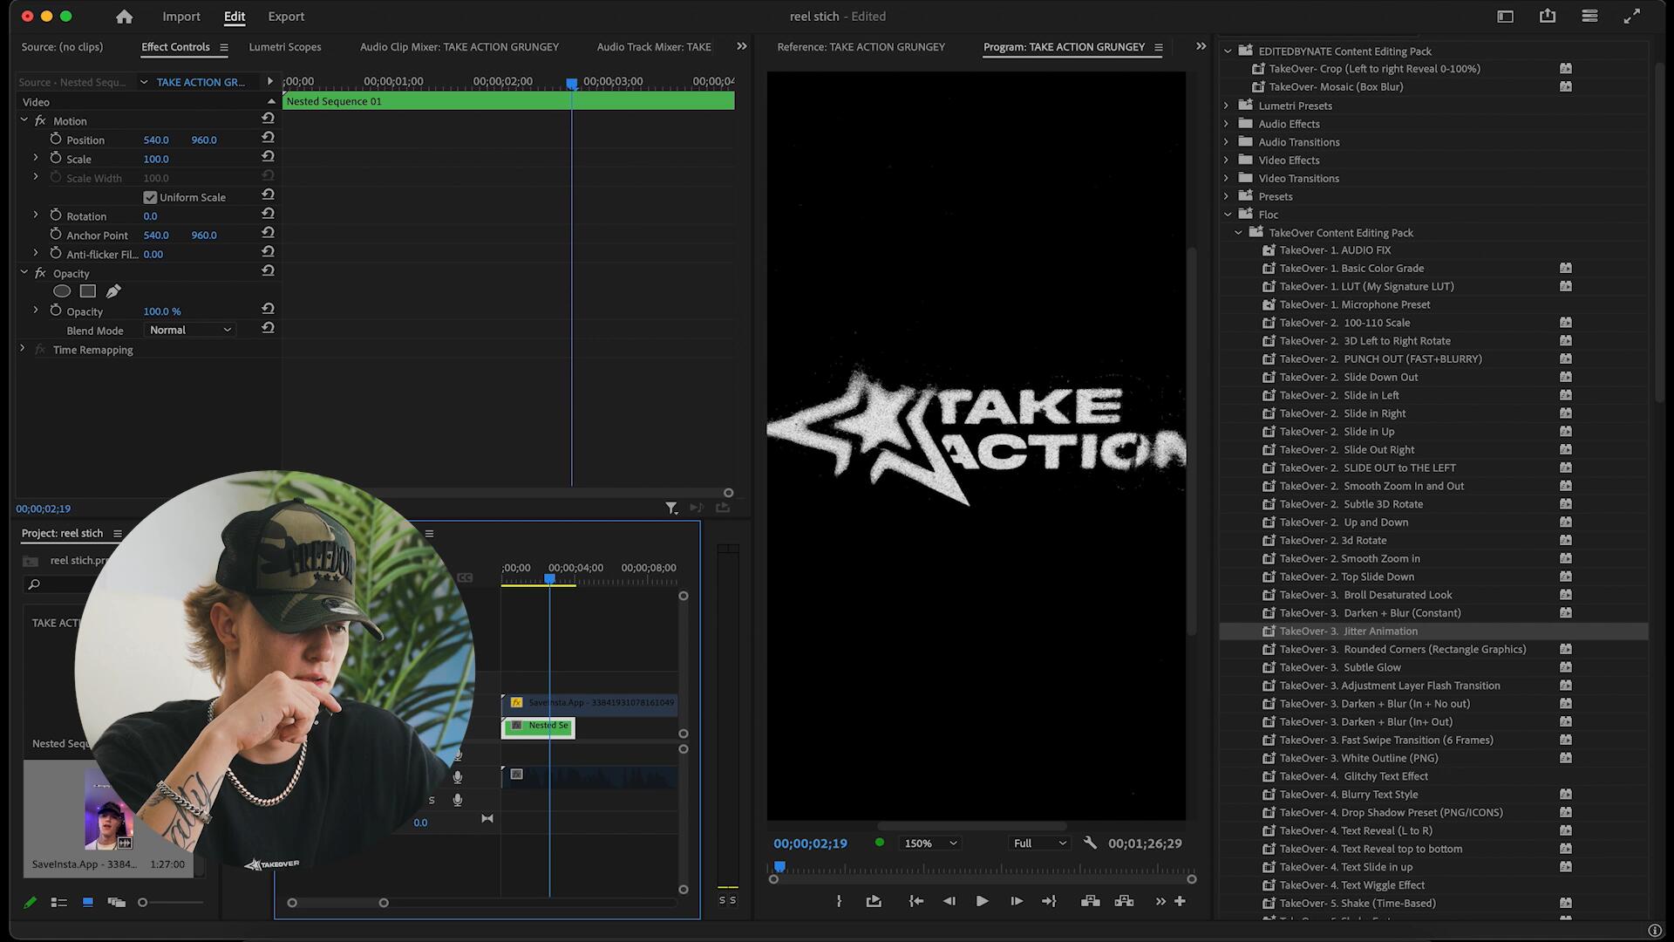Toggle animation stopwatch for Anti-flicker Filter

[x=56, y=254]
